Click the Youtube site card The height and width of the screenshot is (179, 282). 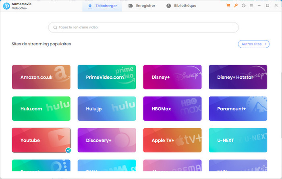(41, 140)
